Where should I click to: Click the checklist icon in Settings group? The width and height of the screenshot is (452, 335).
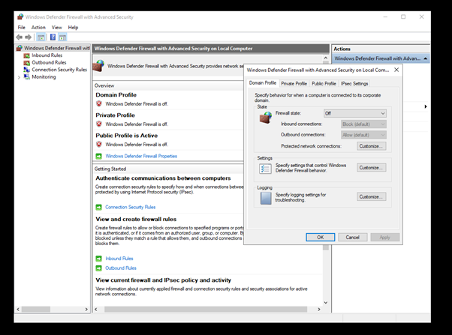pyautogui.click(x=265, y=169)
